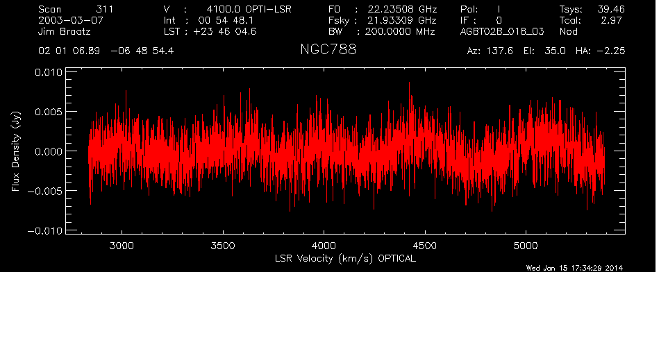The image size is (668, 340).
Task: Select the right ascension 02 01 06.89
Action: tap(69, 51)
